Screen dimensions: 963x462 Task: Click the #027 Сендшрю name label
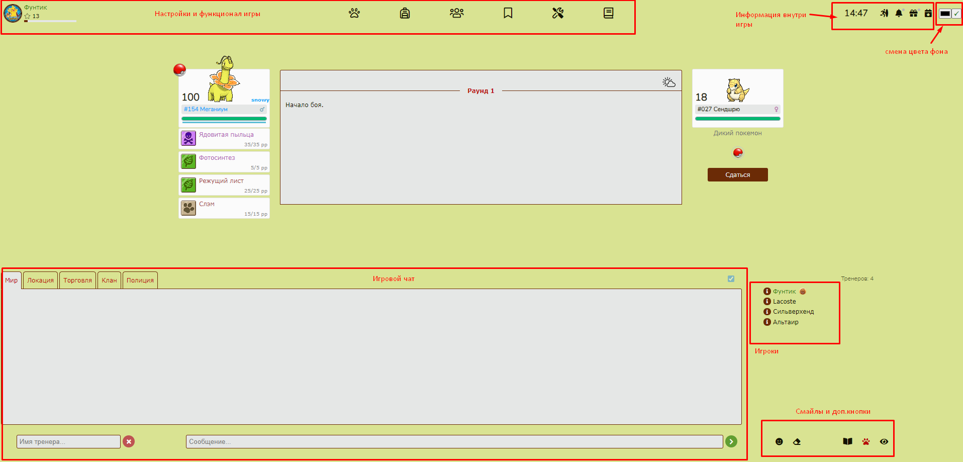tap(719, 109)
